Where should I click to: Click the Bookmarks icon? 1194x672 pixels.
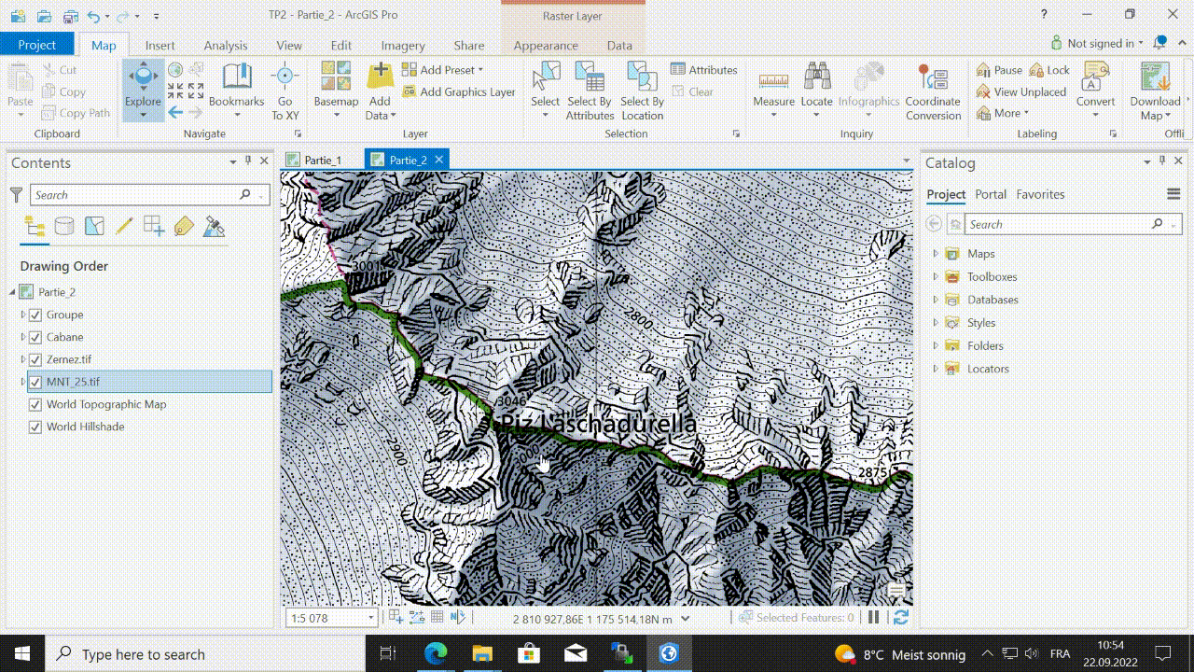pos(236,79)
